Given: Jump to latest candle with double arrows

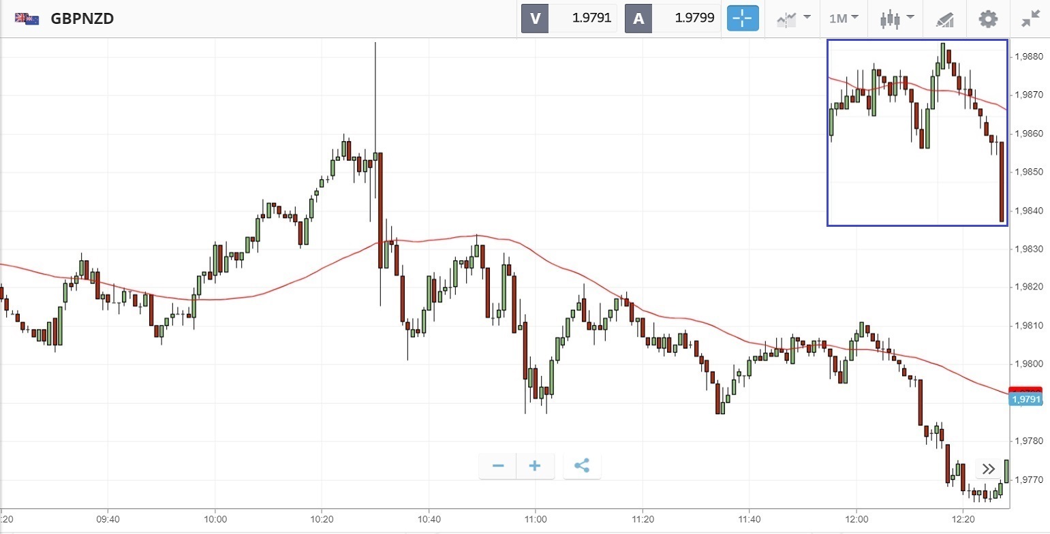Looking at the screenshot, I should tap(989, 469).
